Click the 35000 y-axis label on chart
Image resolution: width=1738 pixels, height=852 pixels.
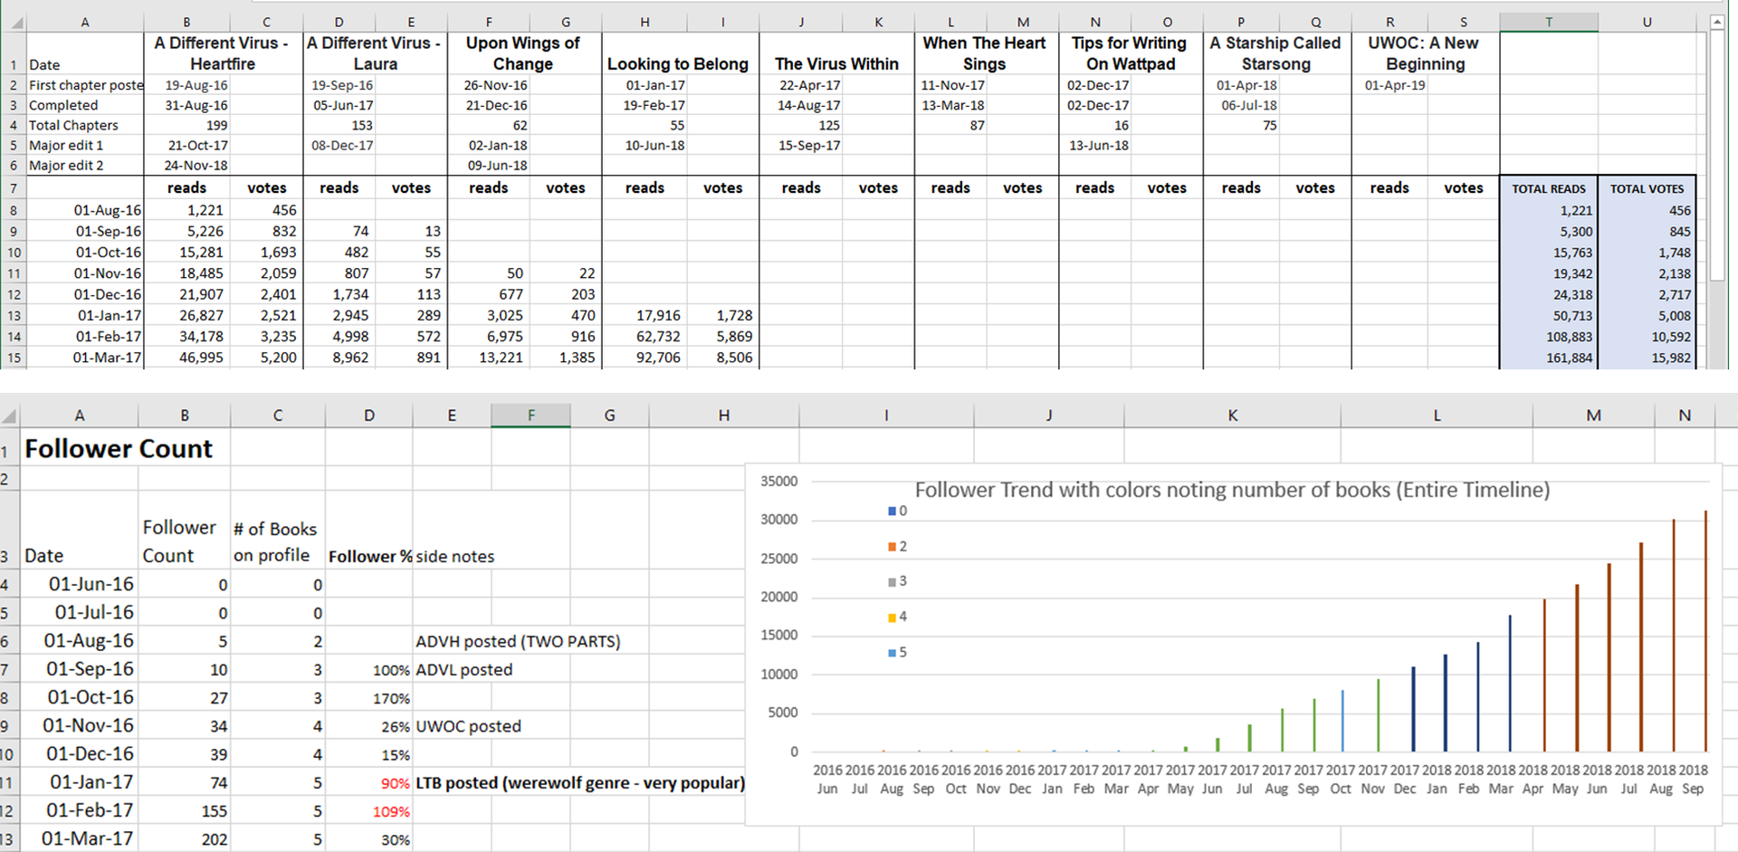[x=778, y=481]
